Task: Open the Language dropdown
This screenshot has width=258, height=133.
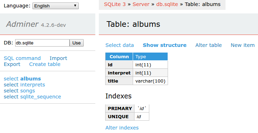Action: (55, 6)
